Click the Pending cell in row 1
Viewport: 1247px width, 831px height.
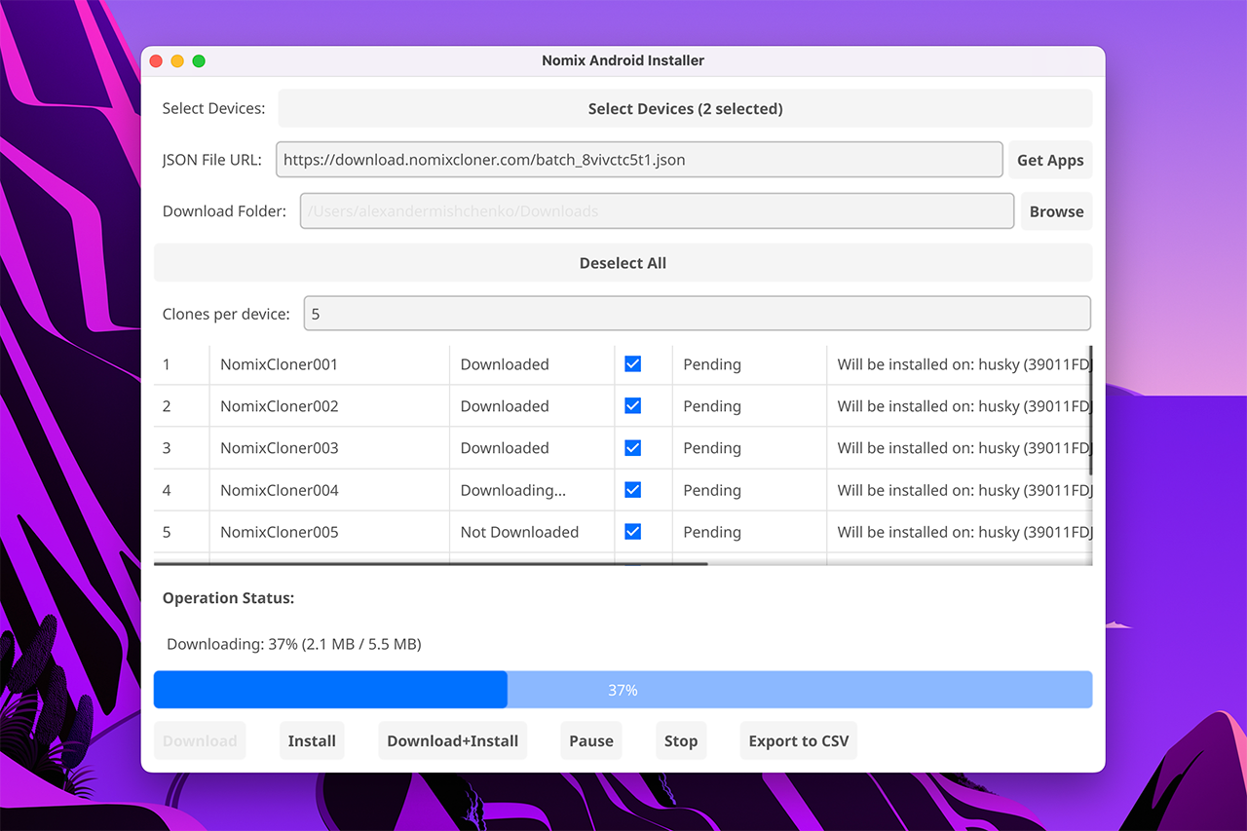(749, 364)
